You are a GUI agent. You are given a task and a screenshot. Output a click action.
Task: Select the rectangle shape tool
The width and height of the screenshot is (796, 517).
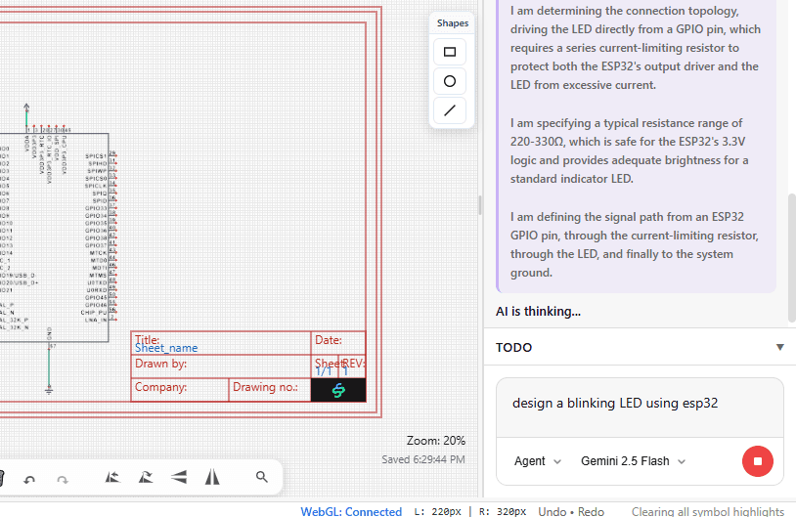(450, 52)
